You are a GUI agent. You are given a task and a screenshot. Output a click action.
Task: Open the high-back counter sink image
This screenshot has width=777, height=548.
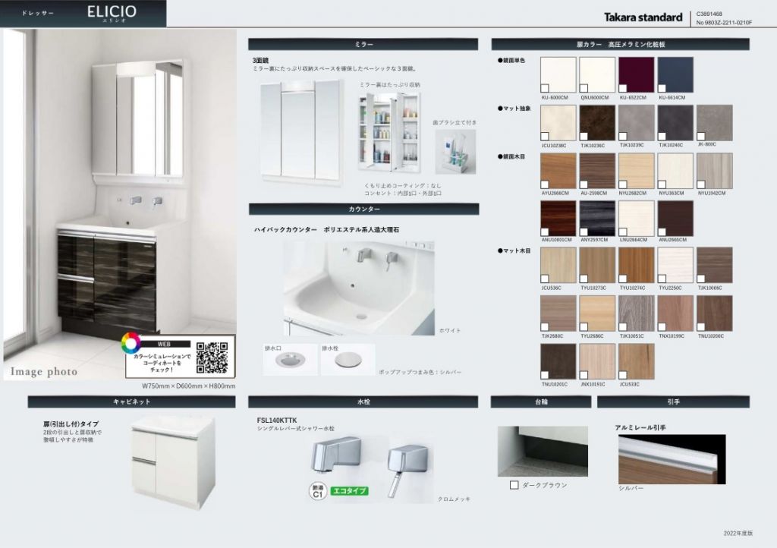(359, 288)
